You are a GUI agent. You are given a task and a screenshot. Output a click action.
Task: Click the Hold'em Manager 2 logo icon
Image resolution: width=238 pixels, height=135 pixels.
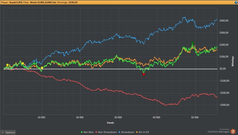coord(233,131)
